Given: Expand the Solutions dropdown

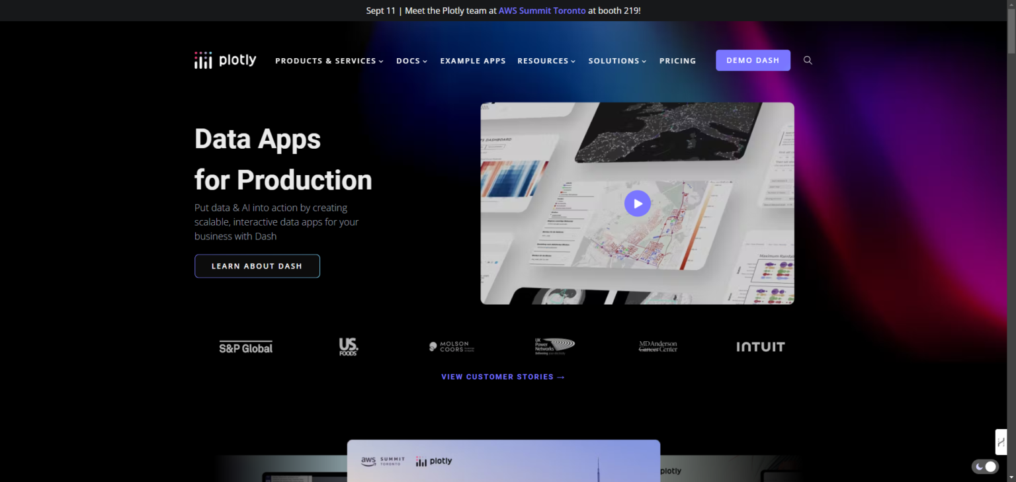Looking at the screenshot, I should pyautogui.click(x=617, y=61).
